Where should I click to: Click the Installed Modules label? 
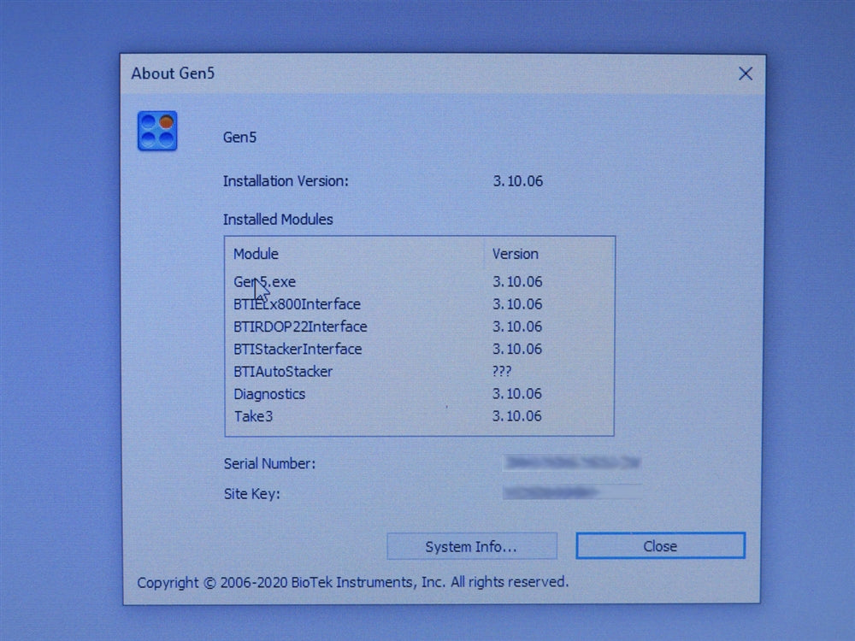point(278,219)
